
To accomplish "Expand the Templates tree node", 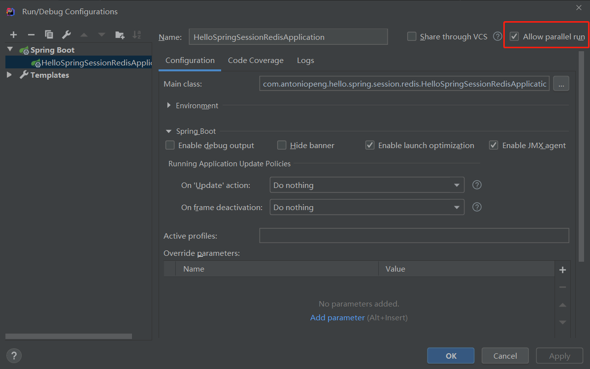I will 9,75.
